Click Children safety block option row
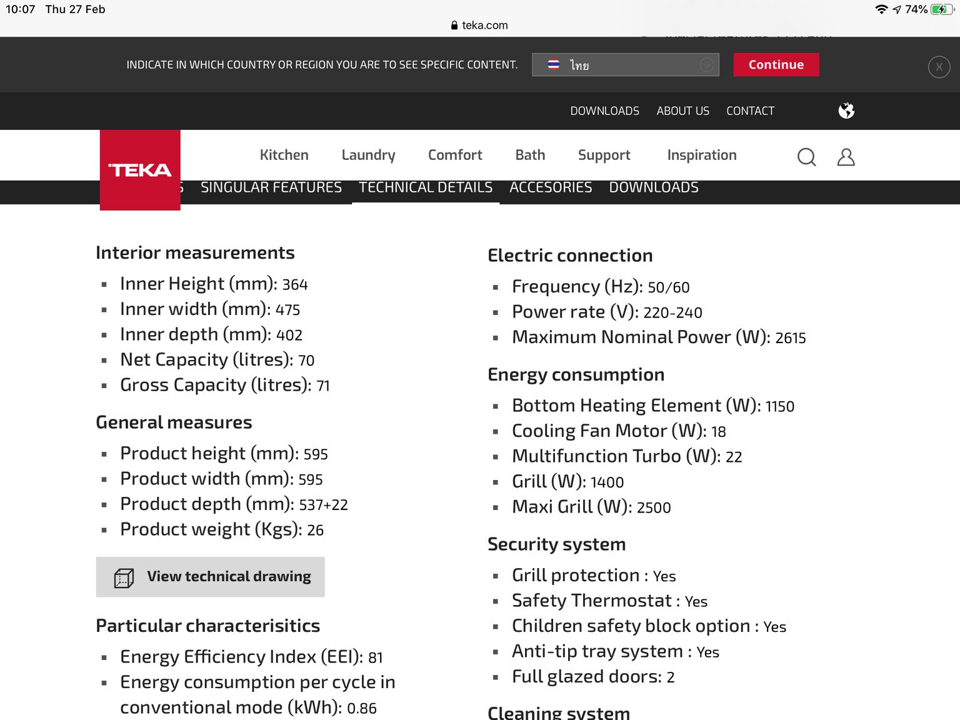 649,626
